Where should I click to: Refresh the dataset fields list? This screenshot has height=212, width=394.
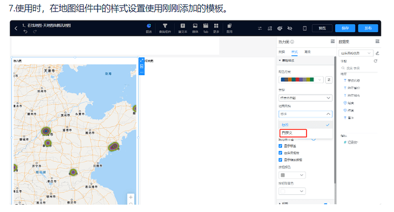(375, 61)
